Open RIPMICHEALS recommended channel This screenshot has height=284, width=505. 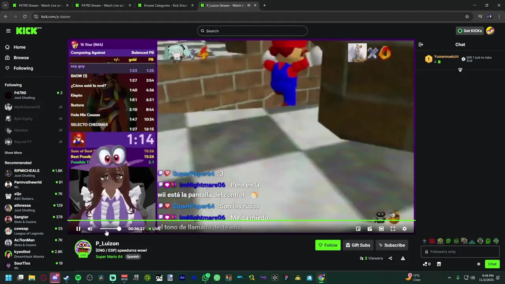click(x=34, y=173)
